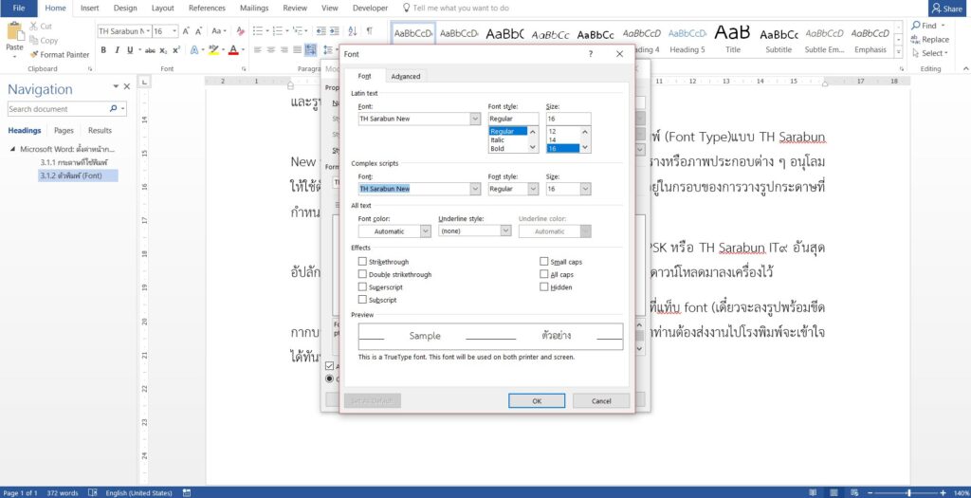Toggle Italic in the ribbon

point(117,50)
